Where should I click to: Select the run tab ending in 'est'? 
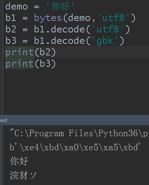click(3, 120)
